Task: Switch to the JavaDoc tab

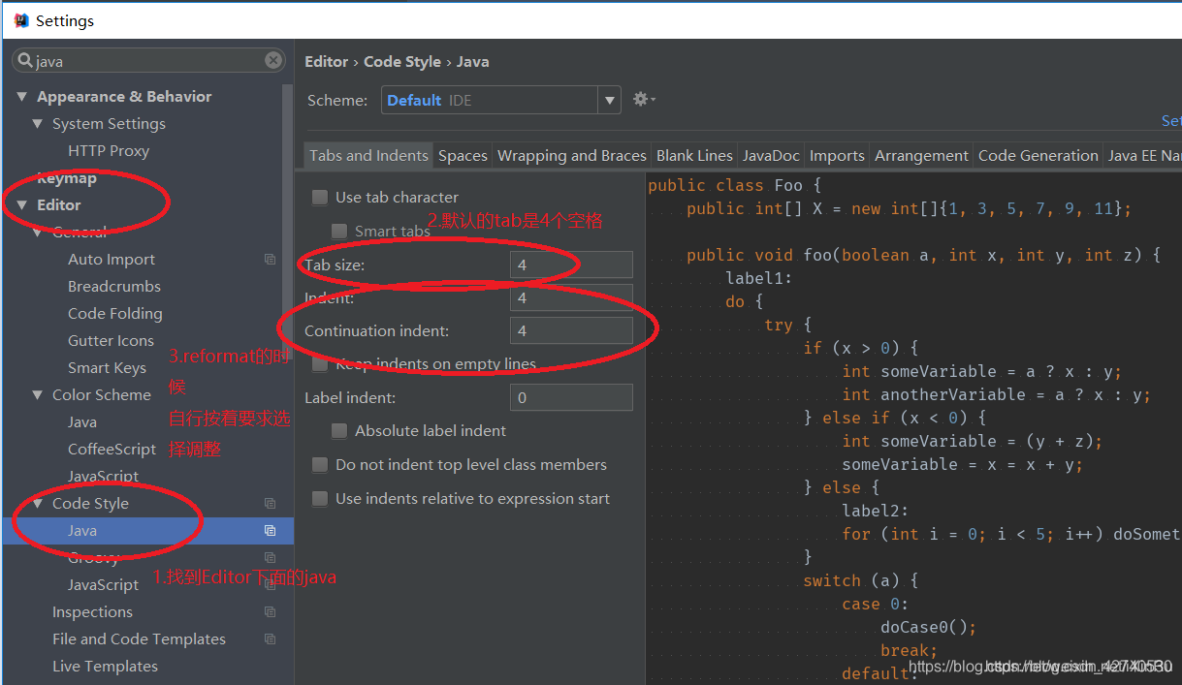Action: coord(771,155)
